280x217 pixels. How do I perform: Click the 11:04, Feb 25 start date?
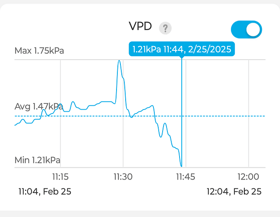45,191
